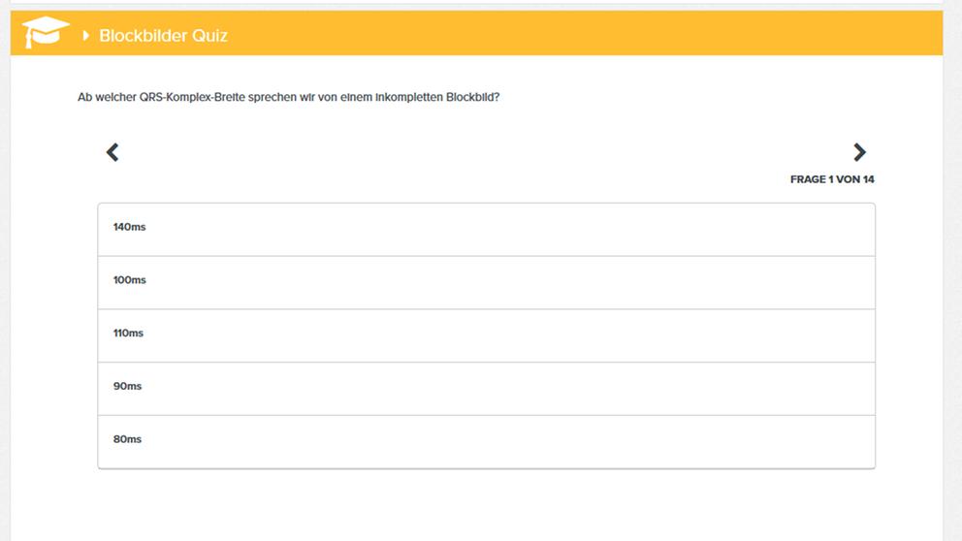Answer with ninety milliseconds
962x541 pixels.
pos(487,389)
